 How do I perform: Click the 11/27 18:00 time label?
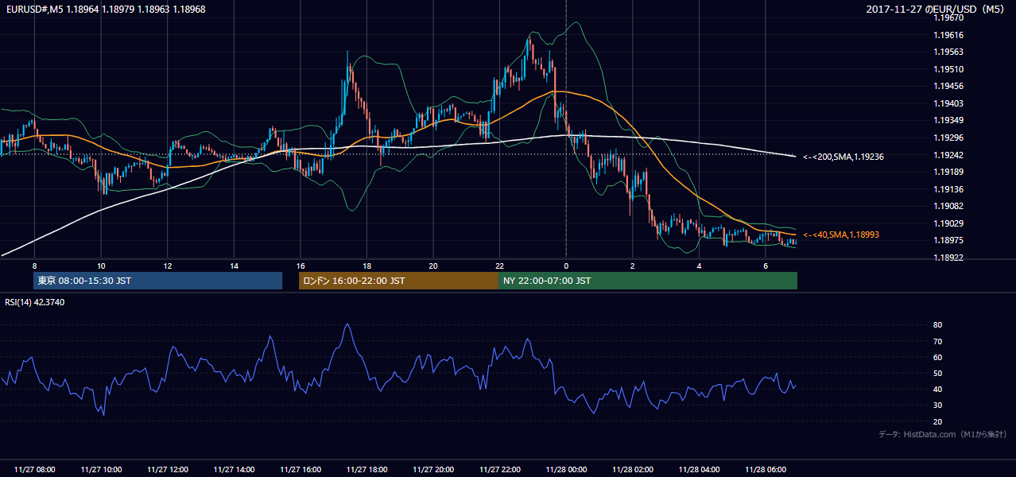coord(366,470)
